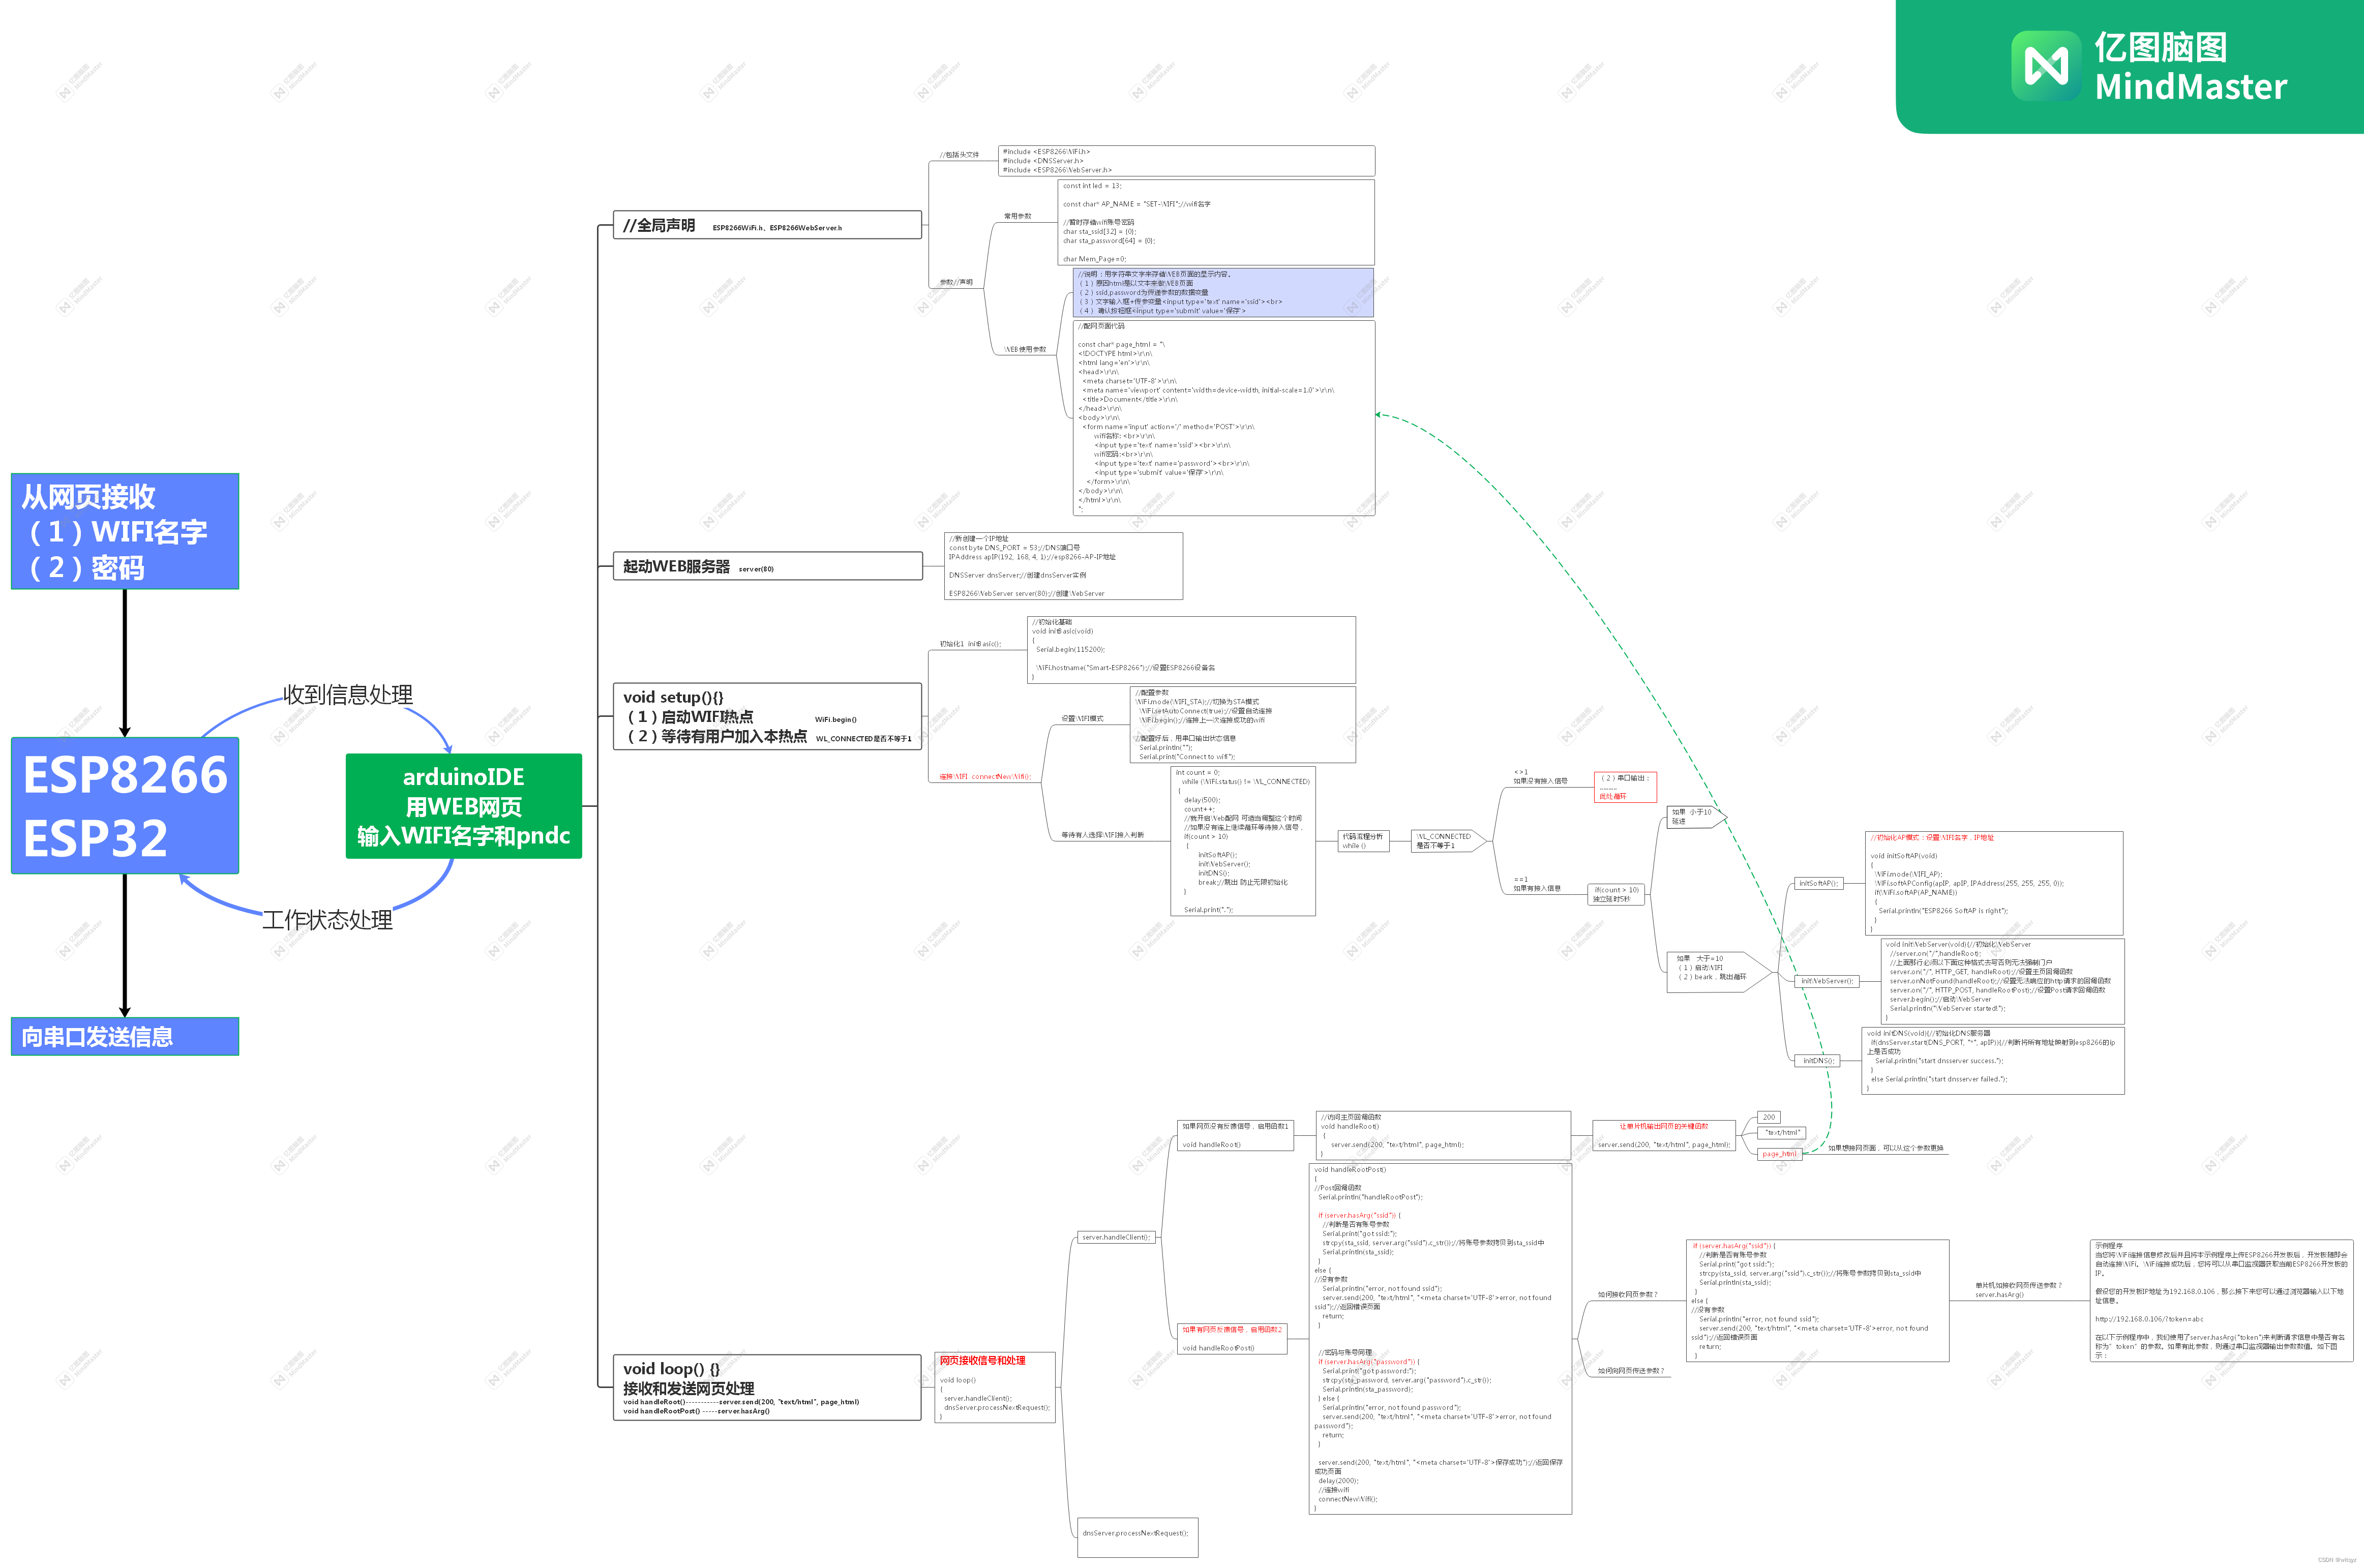Select the 向串口发送信息 blue node
This screenshot has height=1568, width=2364.
pyautogui.click(x=125, y=1037)
